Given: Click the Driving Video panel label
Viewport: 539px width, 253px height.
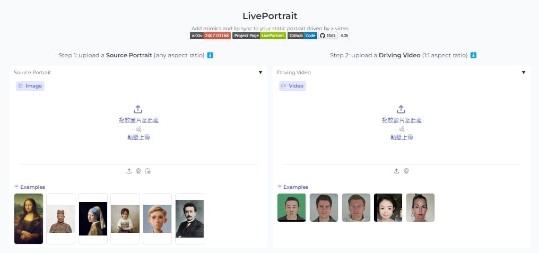Looking at the screenshot, I should [x=294, y=73].
